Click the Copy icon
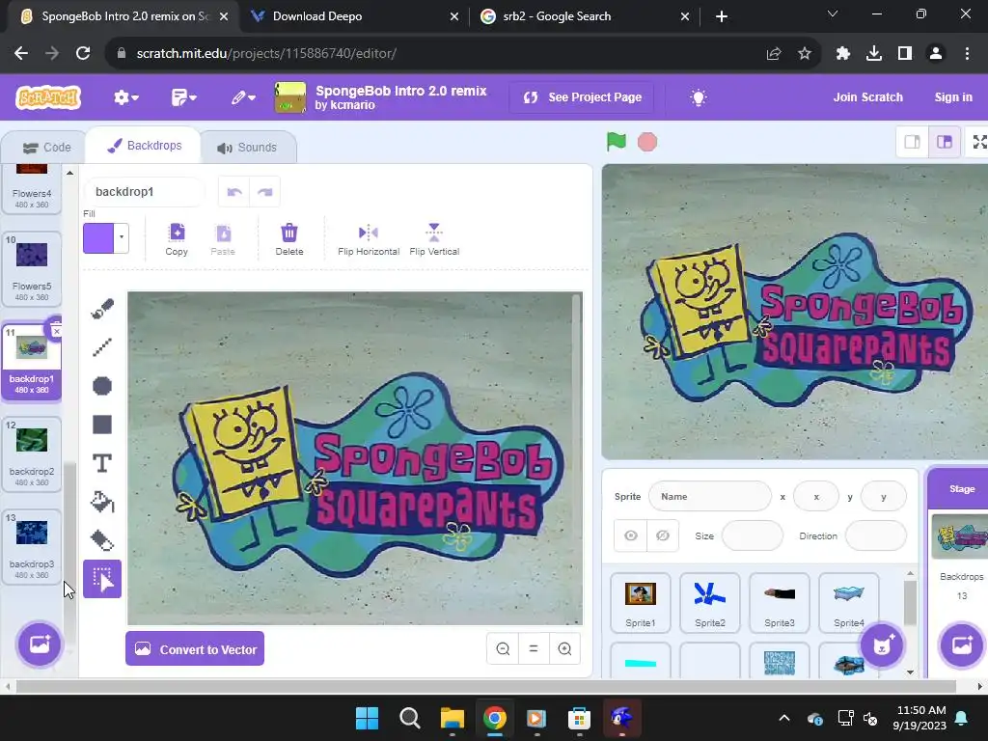This screenshot has width=988, height=741. click(177, 239)
